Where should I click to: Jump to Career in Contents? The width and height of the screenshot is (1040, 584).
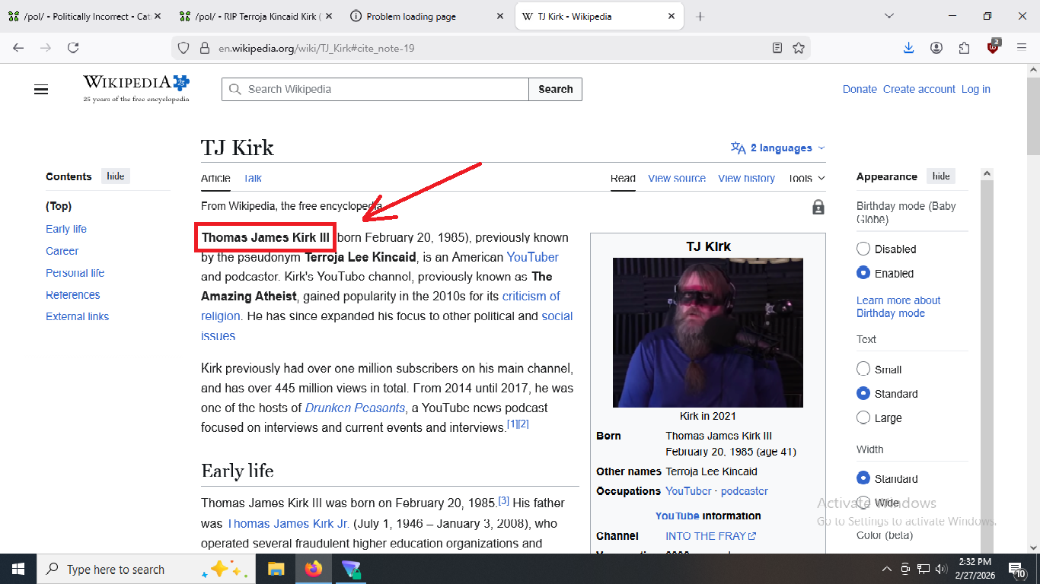pyautogui.click(x=62, y=251)
